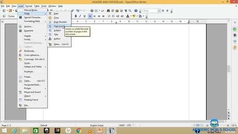Screen dimensions: 238x134
Task: Open Find & Replace binoculars icon
Action: click(x=108, y=11)
